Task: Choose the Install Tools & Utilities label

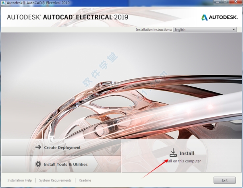Action: [x=66, y=164]
